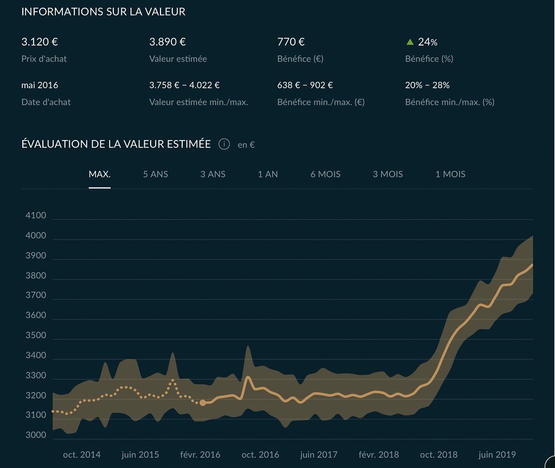The height and width of the screenshot is (468, 555).
Task: Click the 'Bénéfice (€)' label
Action: (x=300, y=59)
